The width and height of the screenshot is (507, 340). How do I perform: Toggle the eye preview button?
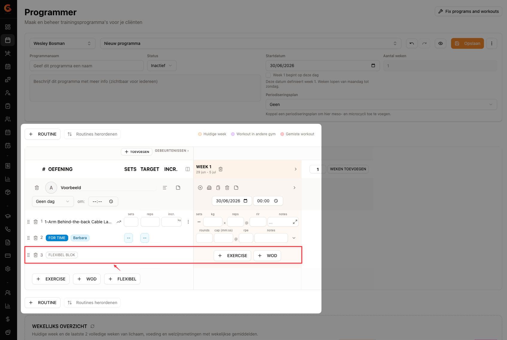441,43
